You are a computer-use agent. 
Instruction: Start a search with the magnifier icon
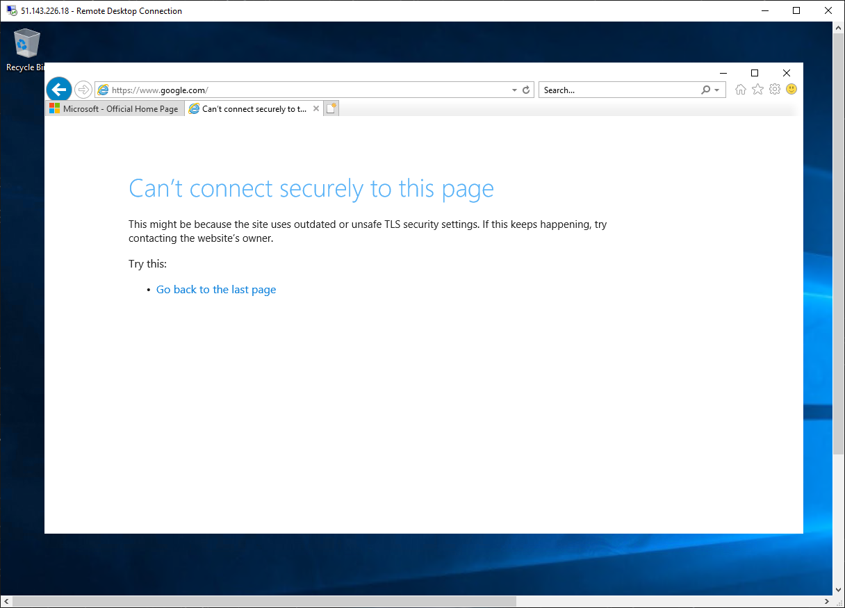click(705, 90)
